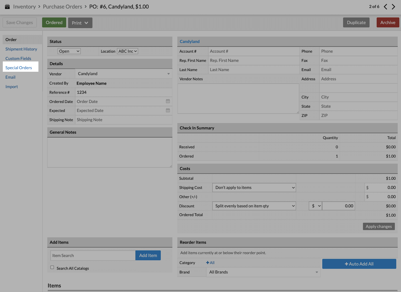Go to next purchase order arrow
Screen dimensions: 401x292
[393, 7]
